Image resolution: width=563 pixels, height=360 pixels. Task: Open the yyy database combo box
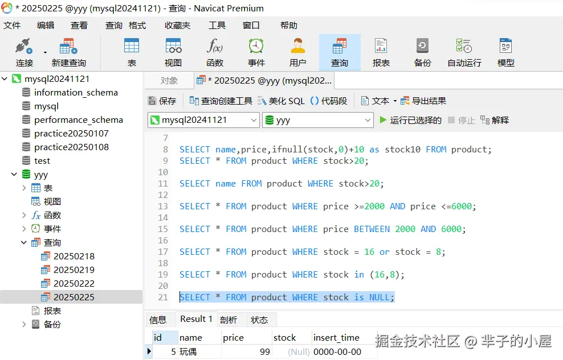318,120
